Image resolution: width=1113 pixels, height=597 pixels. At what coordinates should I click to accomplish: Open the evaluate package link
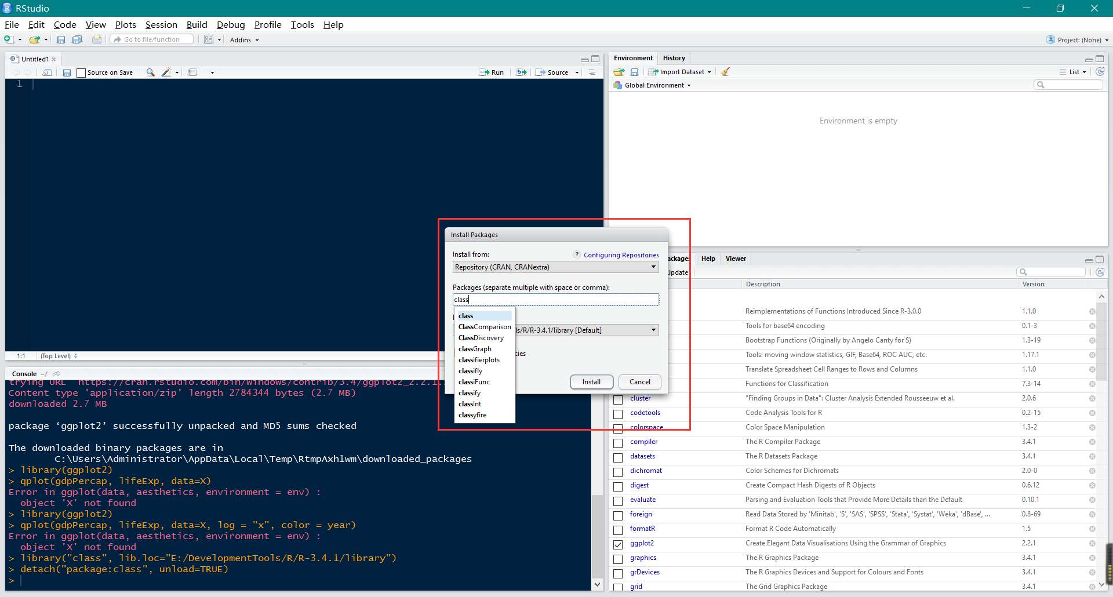643,500
